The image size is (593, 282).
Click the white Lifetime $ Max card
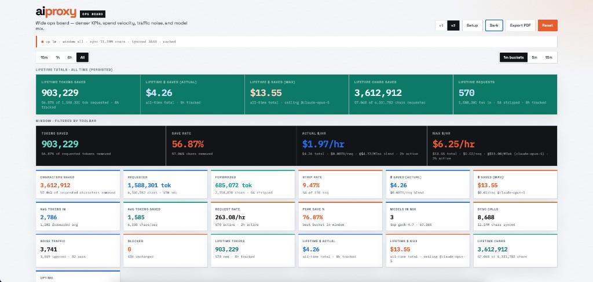(x=428, y=251)
